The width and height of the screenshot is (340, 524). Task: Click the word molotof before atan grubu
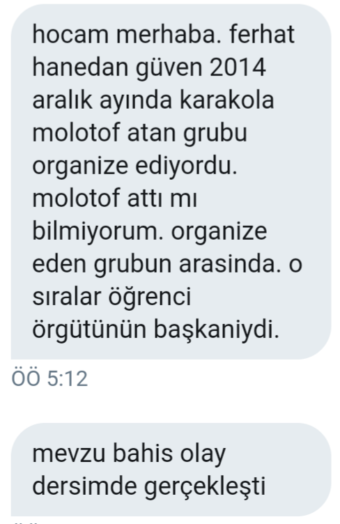(x=76, y=132)
